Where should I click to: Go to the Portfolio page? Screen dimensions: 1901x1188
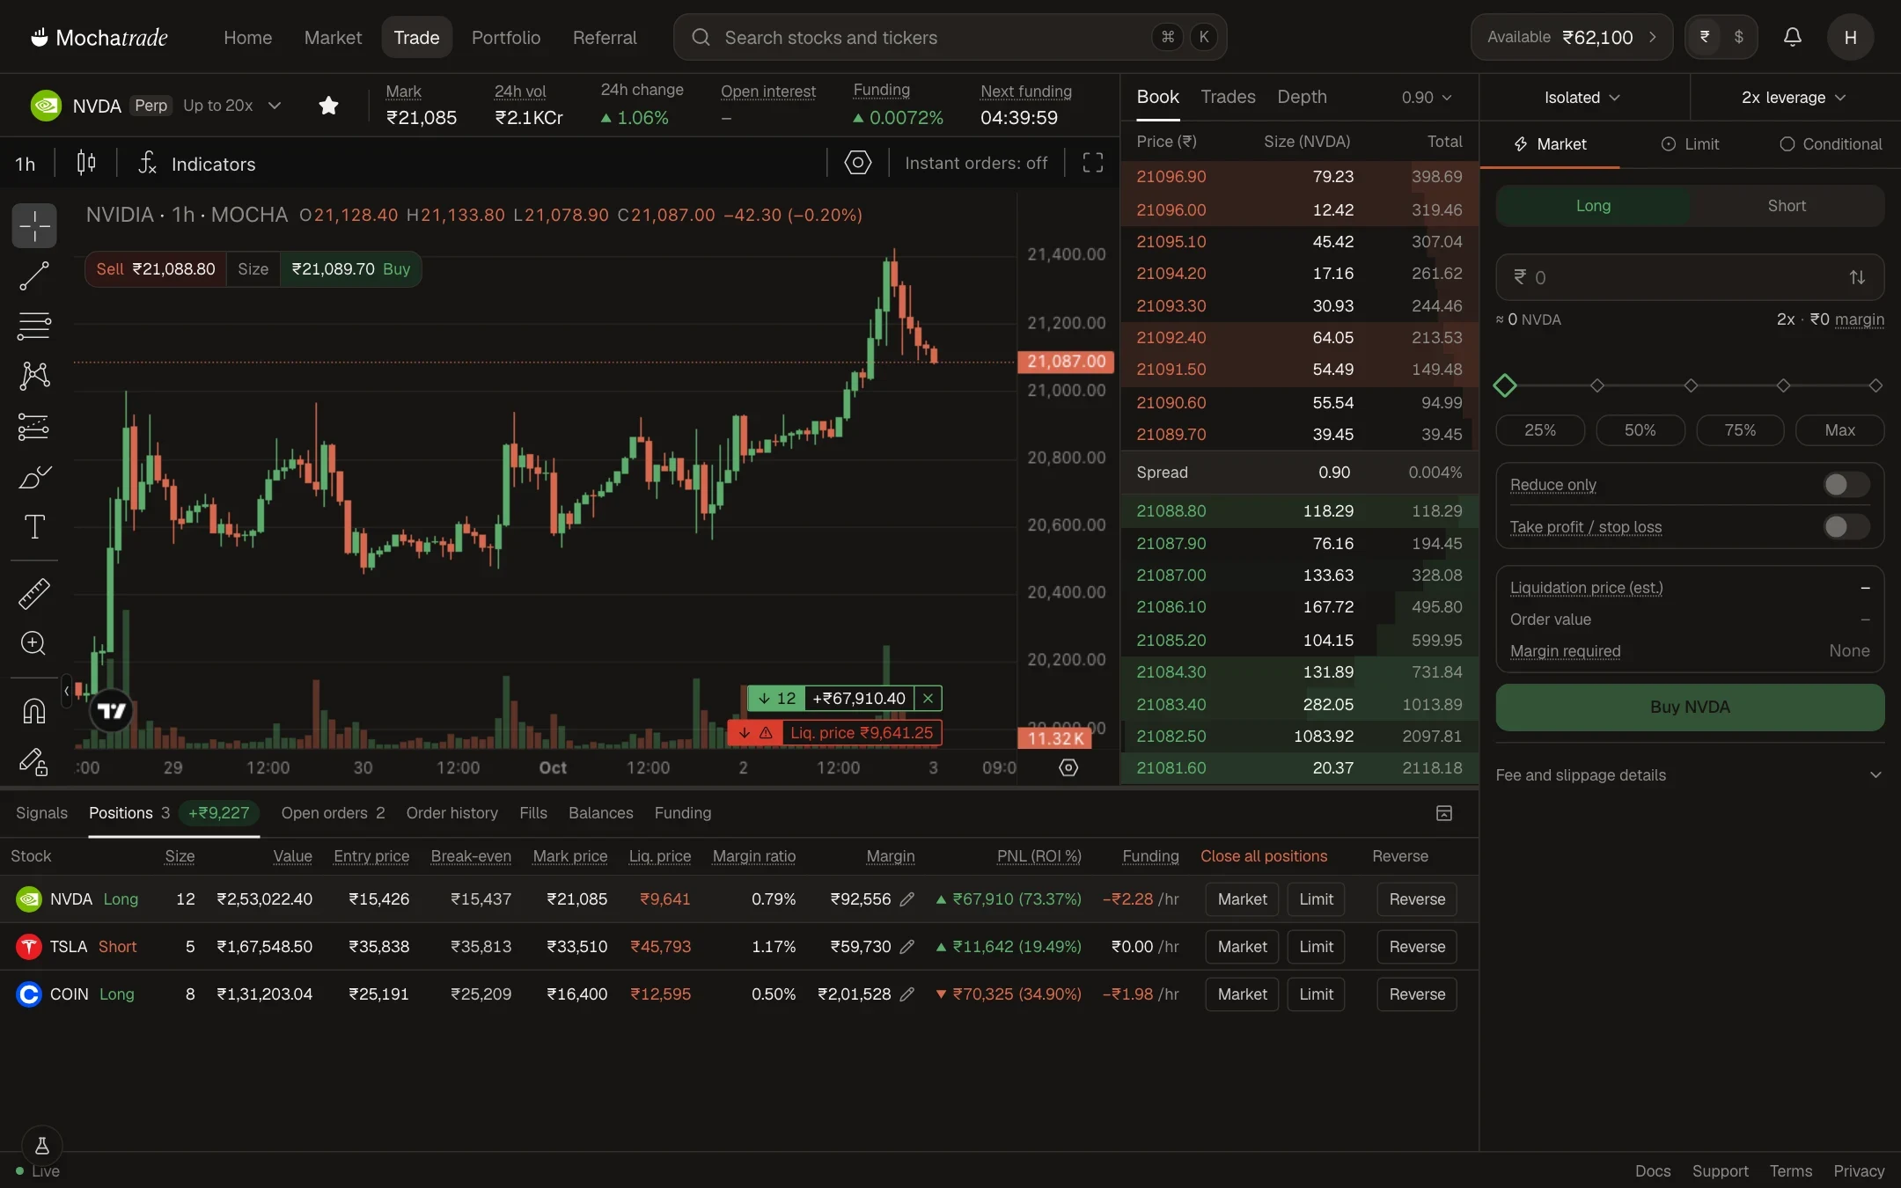506,37
